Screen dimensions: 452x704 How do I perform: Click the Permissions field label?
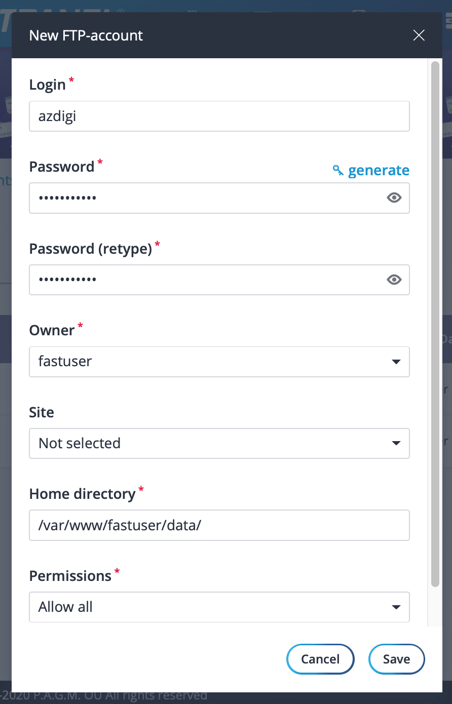point(70,576)
